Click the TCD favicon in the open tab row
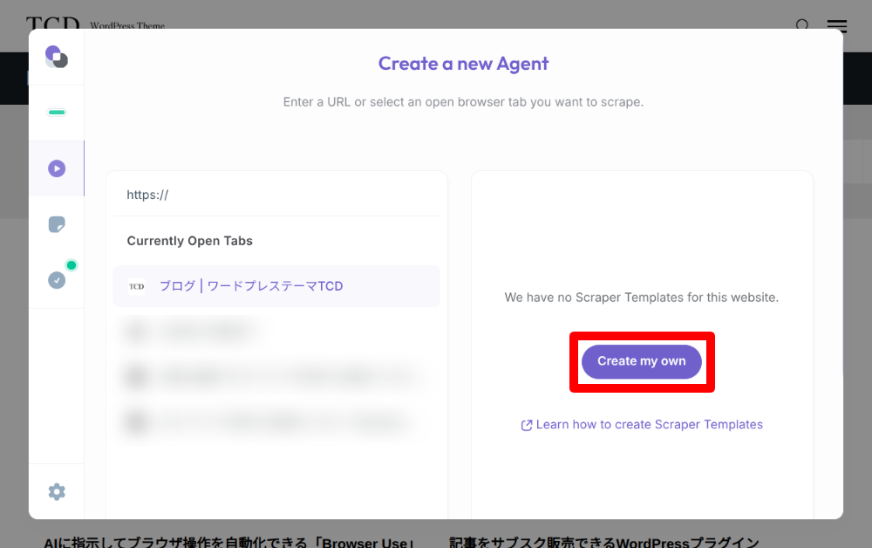The width and height of the screenshot is (872, 548). (136, 286)
